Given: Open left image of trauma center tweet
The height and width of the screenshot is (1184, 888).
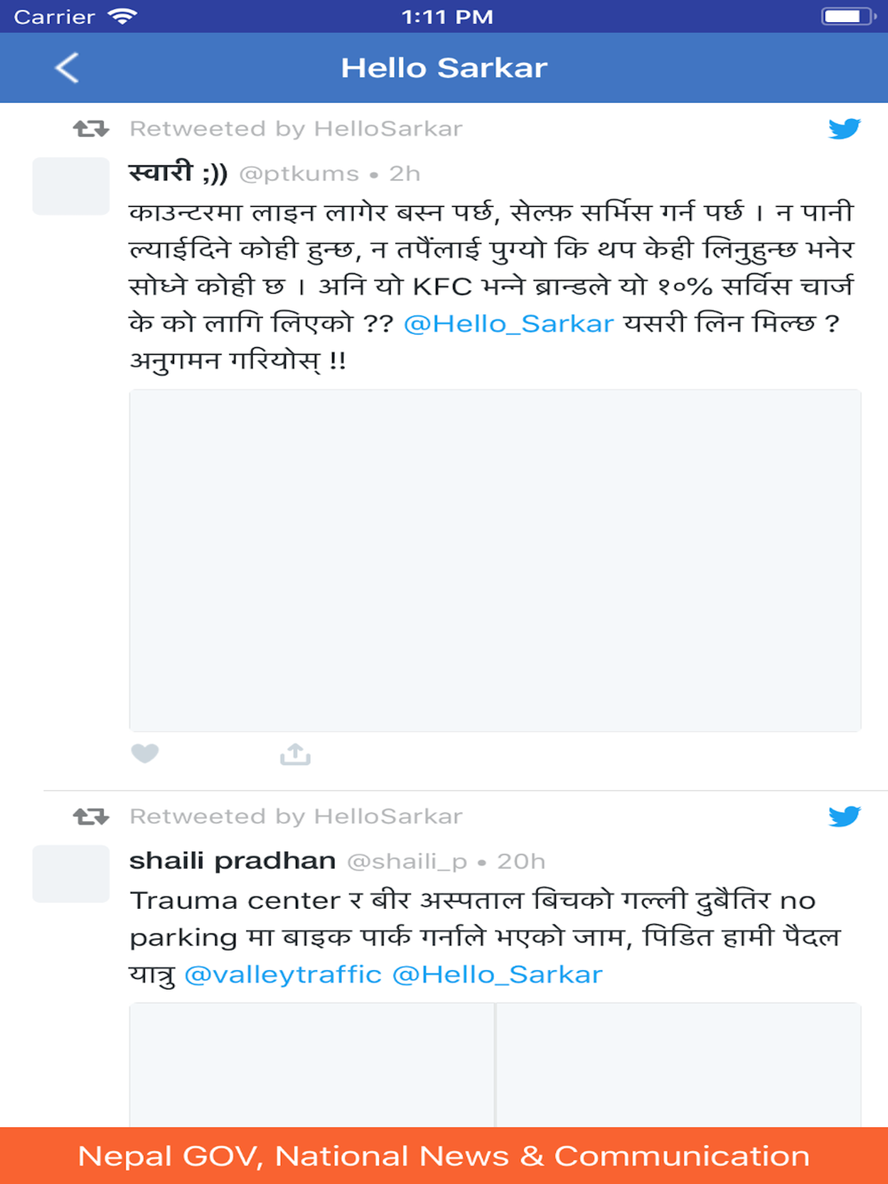Looking at the screenshot, I should tap(312, 1065).
